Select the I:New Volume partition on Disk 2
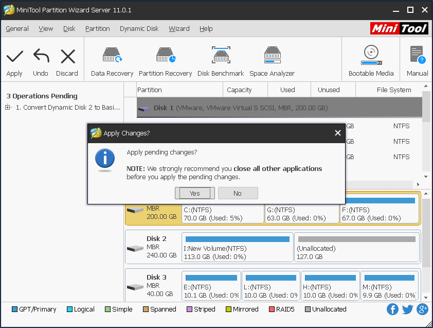This screenshot has width=433, height=328. [238, 247]
